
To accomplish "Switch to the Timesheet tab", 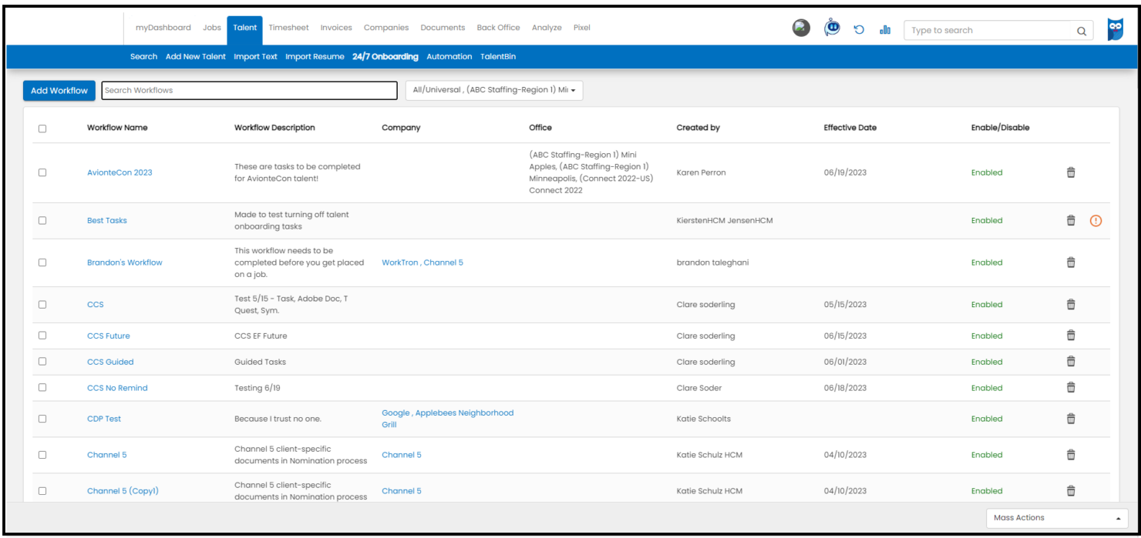I will pos(288,27).
